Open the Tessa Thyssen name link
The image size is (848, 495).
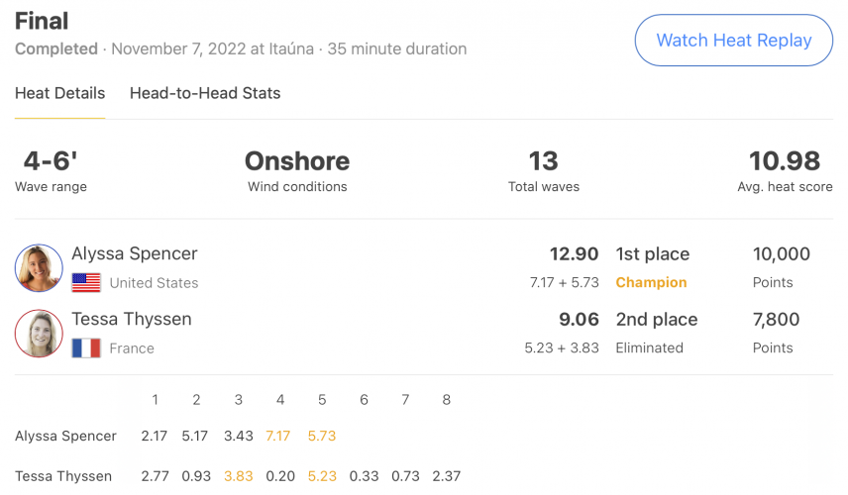coord(132,319)
